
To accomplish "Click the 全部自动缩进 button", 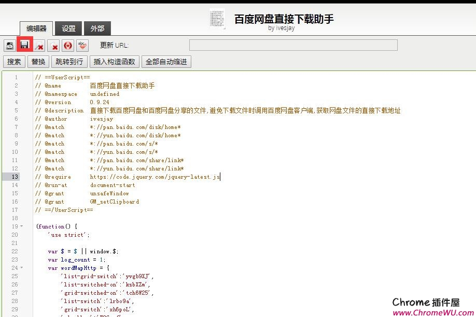I will coord(166,62).
